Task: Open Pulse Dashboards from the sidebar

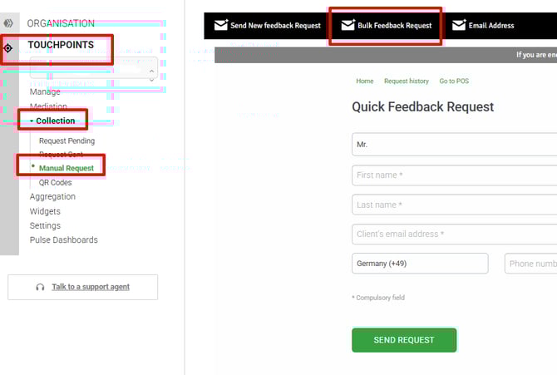Action: (x=63, y=240)
